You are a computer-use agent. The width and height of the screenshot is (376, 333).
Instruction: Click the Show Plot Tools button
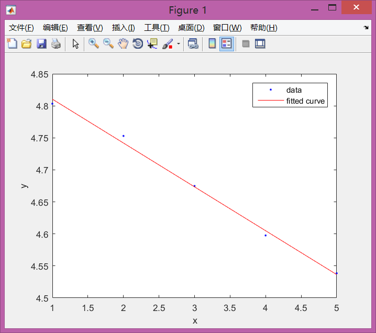click(x=260, y=44)
